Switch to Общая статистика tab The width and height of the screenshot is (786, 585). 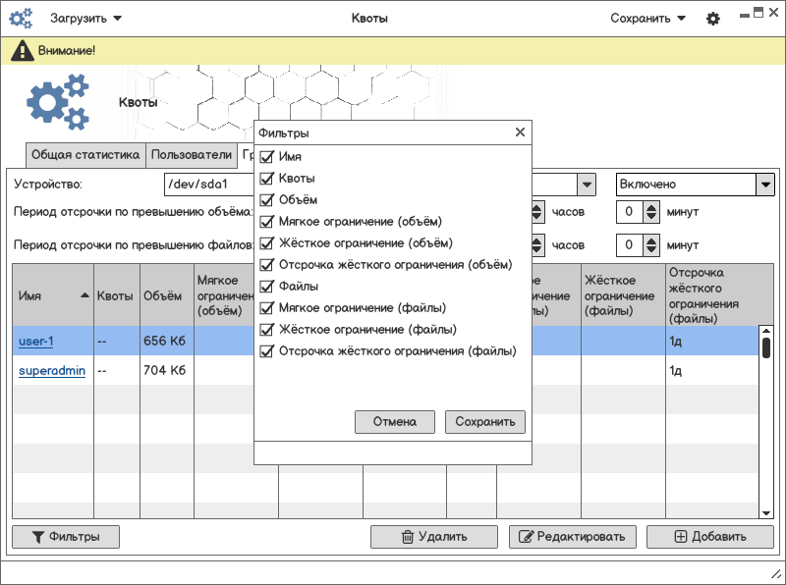[x=85, y=155]
